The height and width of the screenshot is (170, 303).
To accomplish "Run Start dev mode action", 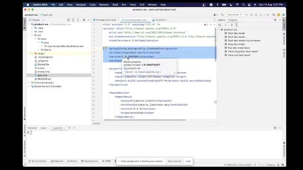I will click(236, 34).
